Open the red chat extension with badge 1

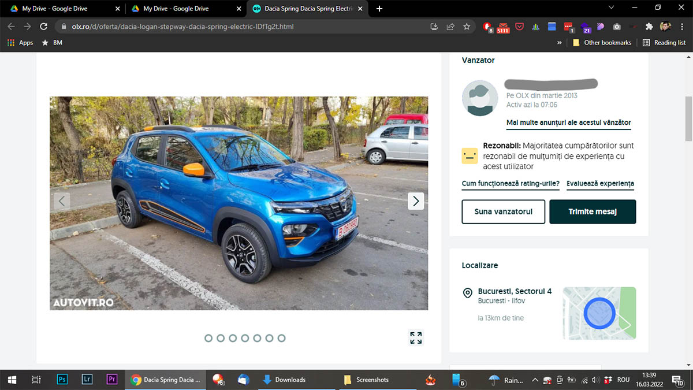coord(569,27)
